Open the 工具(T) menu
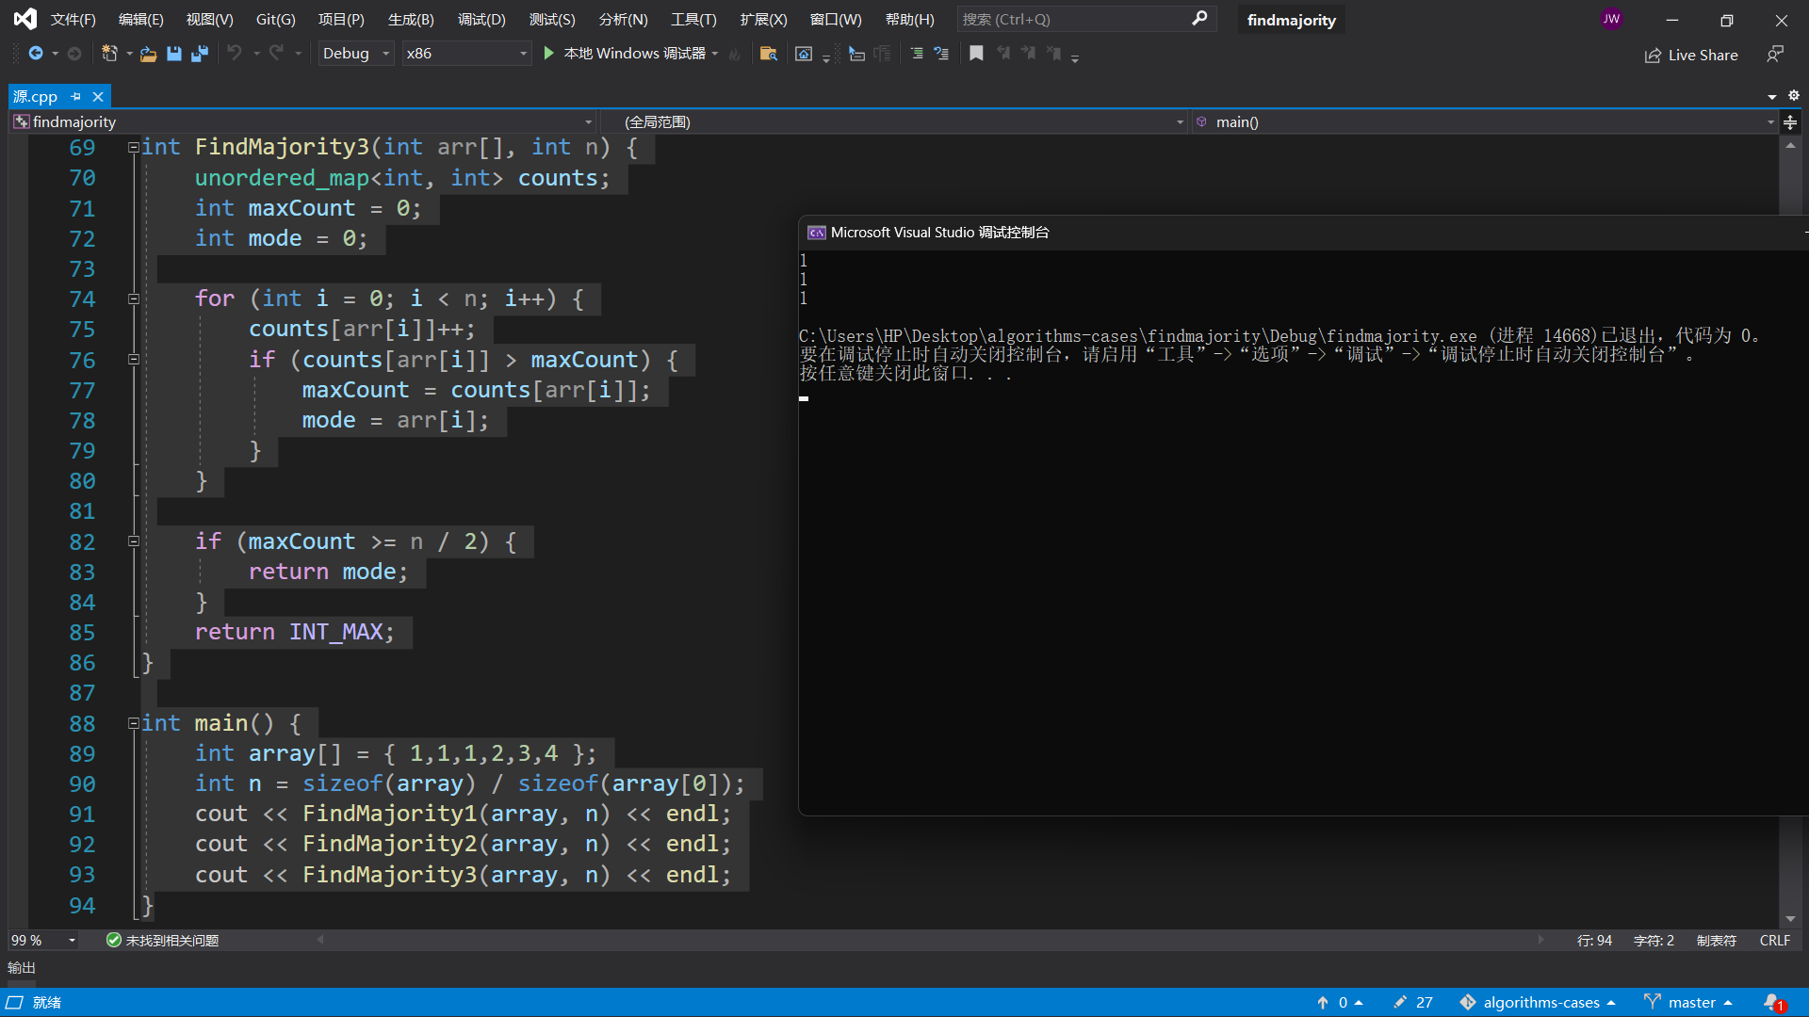 coord(693,19)
